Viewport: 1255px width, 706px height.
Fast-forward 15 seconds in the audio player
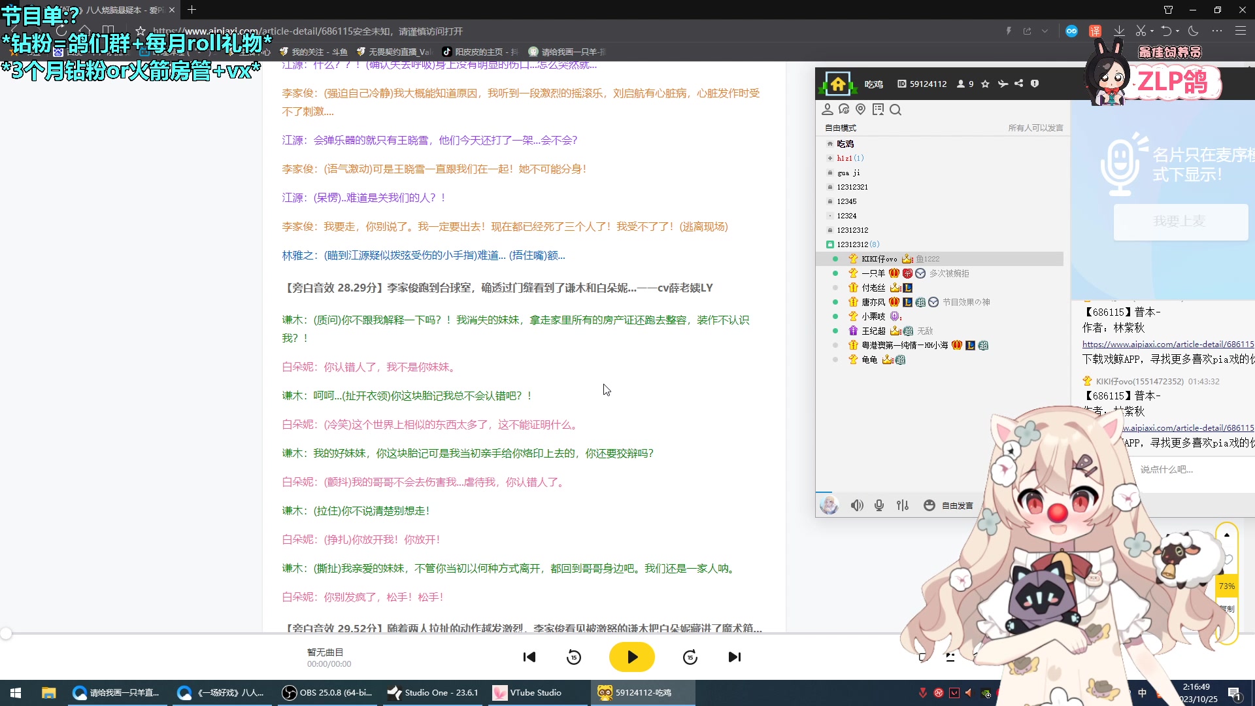(x=690, y=657)
